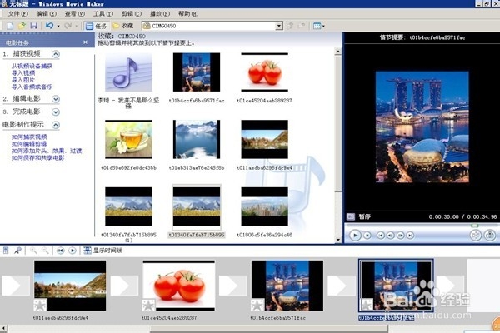Open the views button in toolbar
Image resolution: width=500 pixels, height=333 pixels.
[x=318, y=26]
